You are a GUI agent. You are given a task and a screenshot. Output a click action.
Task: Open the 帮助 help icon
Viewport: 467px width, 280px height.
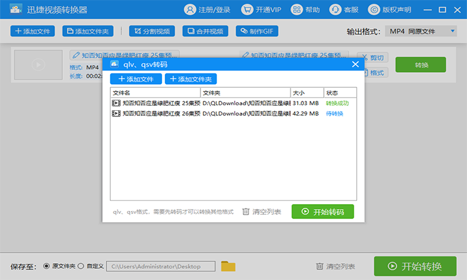[x=296, y=9]
